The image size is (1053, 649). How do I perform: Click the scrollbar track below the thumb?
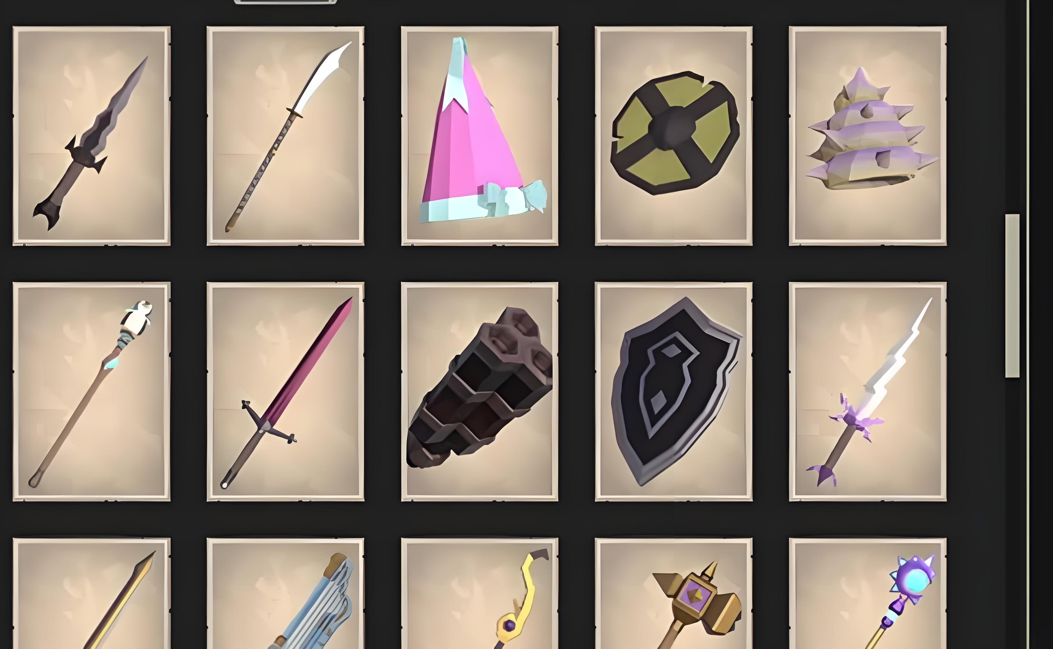(x=1012, y=513)
